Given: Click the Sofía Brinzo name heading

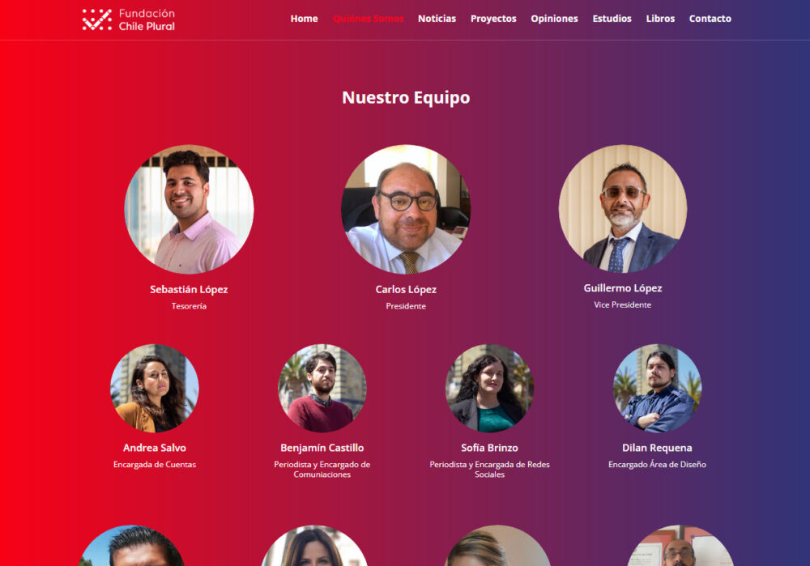Looking at the screenshot, I should point(490,448).
